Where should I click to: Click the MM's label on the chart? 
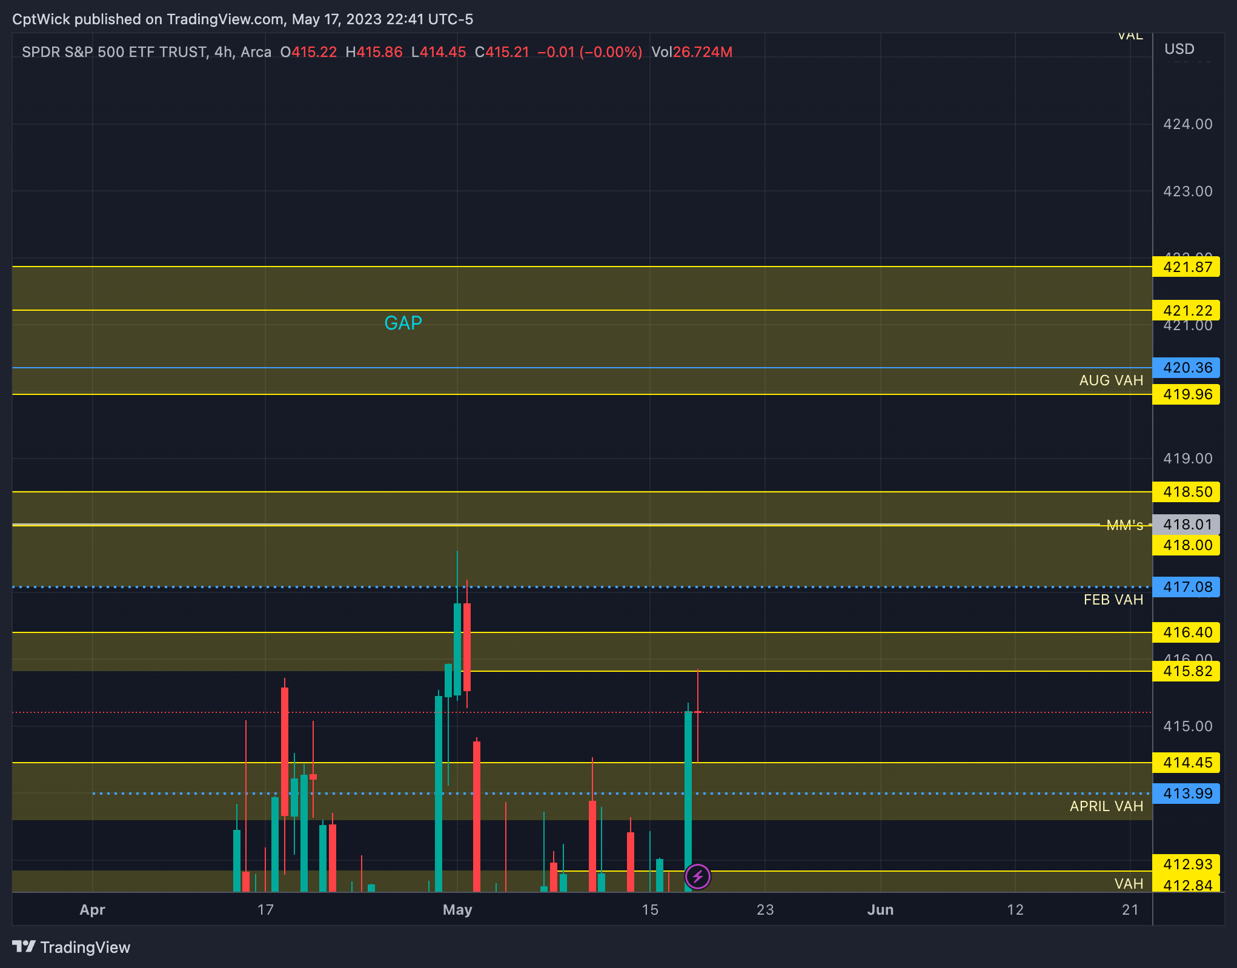pyautogui.click(x=1124, y=525)
